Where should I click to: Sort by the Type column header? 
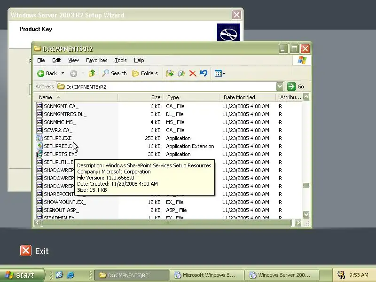pyautogui.click(x=191, y=97)
